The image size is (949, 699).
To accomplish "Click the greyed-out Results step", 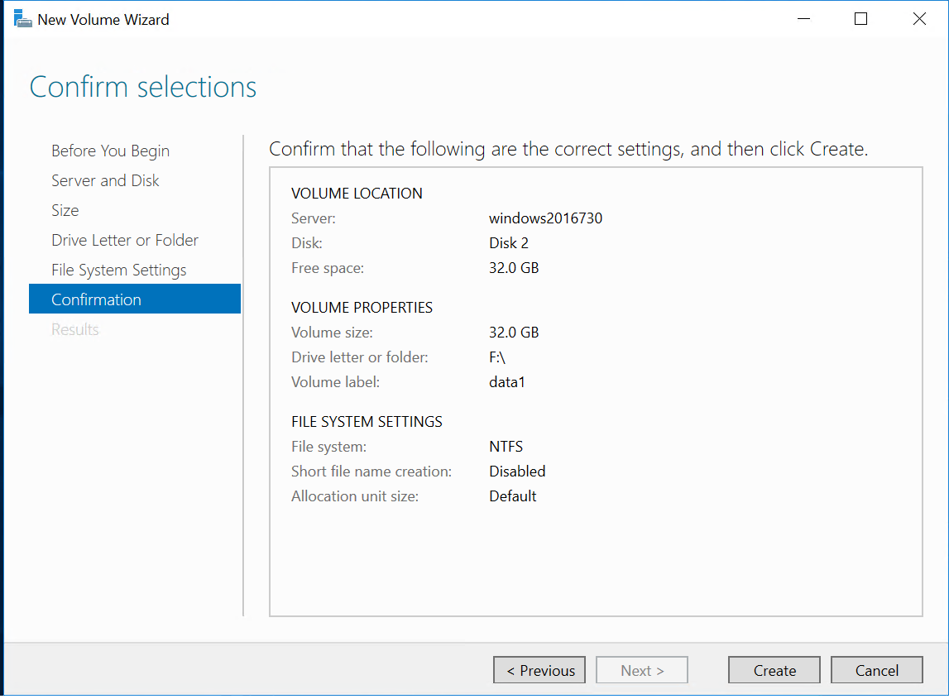I will (x=75, y=329).
